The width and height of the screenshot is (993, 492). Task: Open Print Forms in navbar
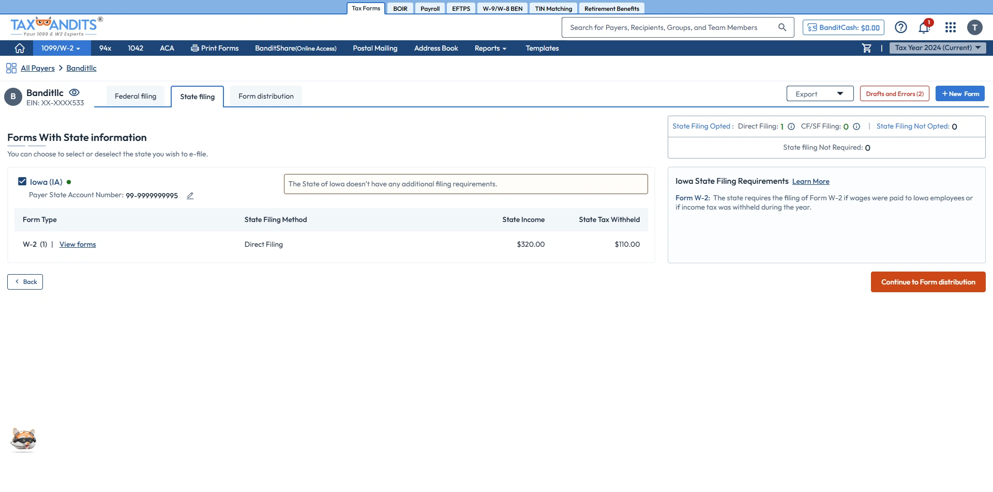(x=215, y=48)
